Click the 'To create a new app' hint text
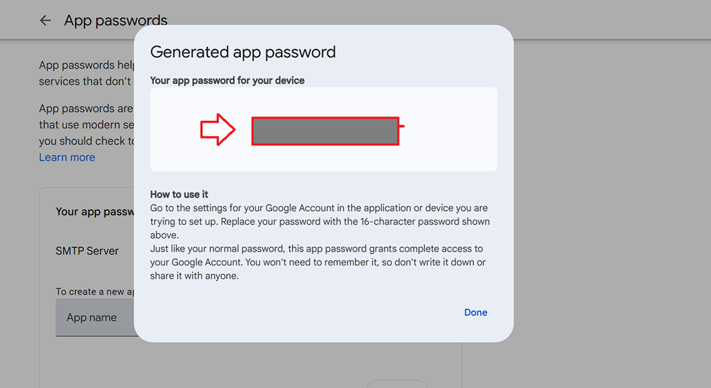Screen dimensions: 711x388 [x=95, y=292]
